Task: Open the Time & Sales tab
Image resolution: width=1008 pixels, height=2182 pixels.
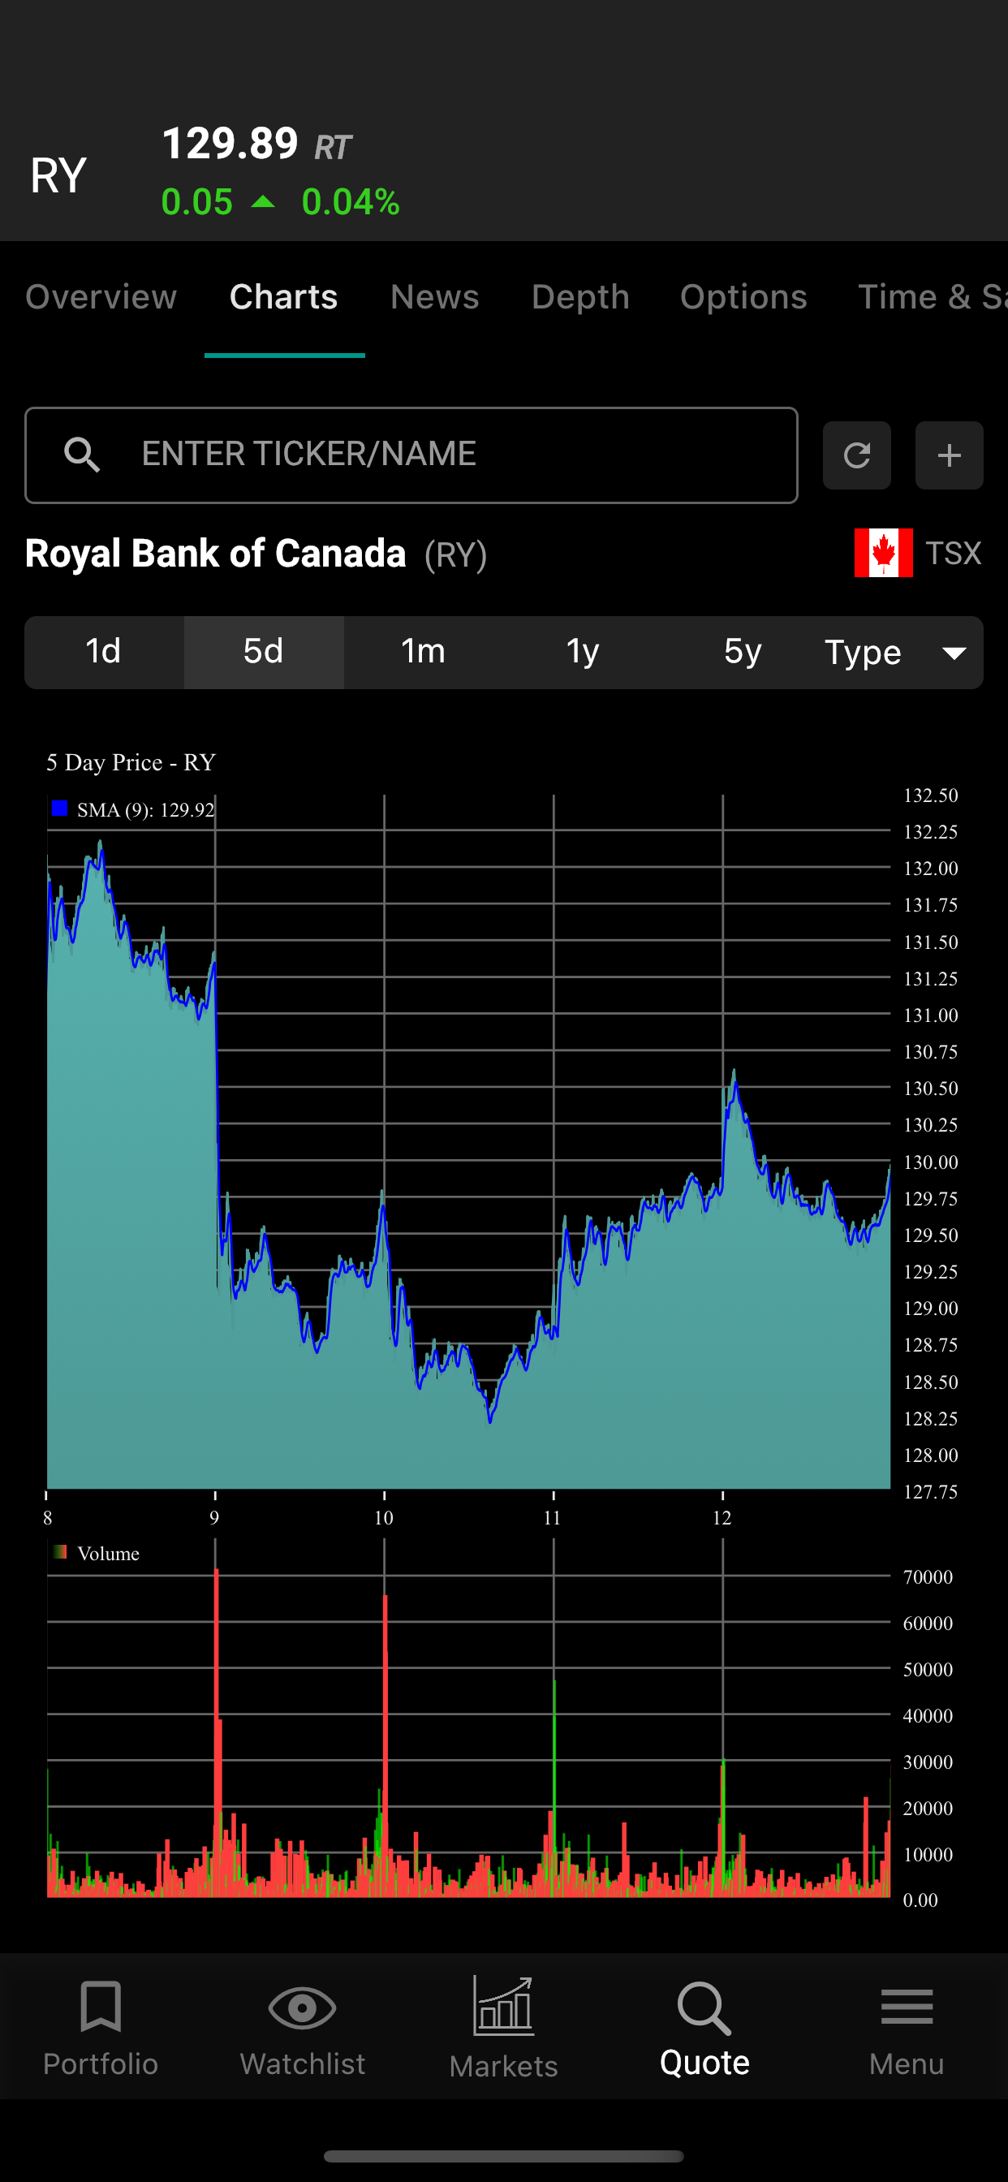Action: [932, 297]
